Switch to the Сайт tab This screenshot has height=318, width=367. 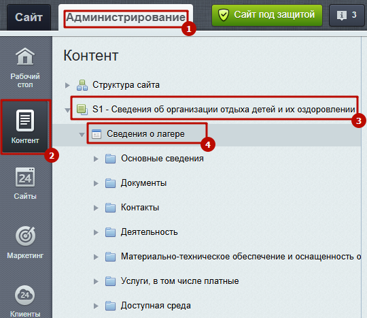pos(29,17)
